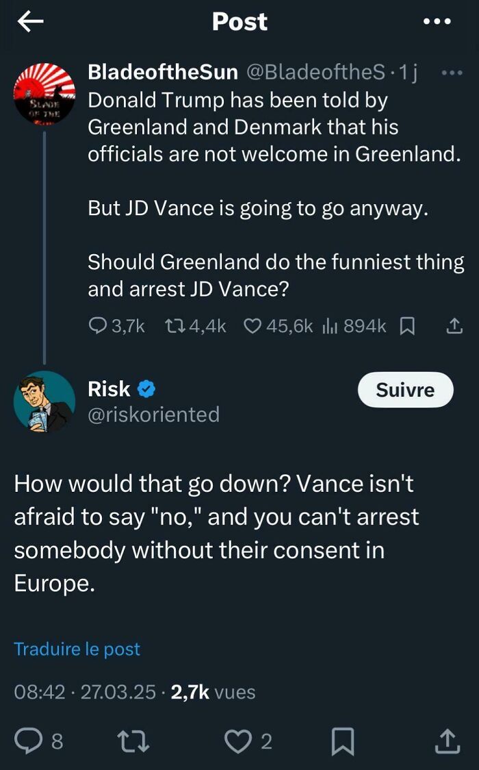Select the @riskoriented username
The width and height of the screenshot is (479, 770).
(153, 414)
